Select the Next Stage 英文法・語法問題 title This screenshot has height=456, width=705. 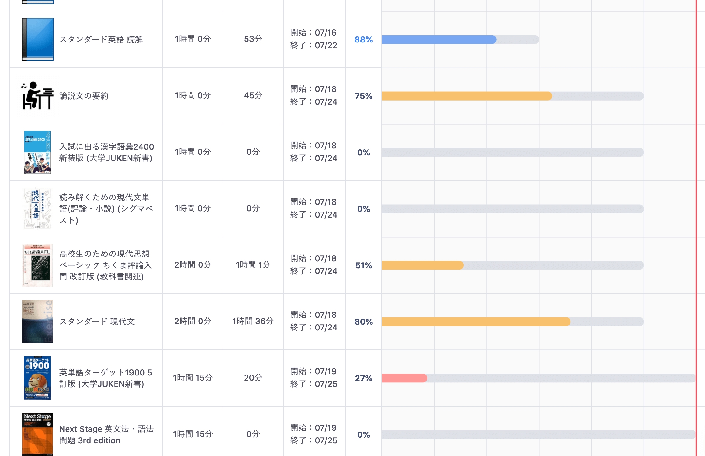pos(106,434)
